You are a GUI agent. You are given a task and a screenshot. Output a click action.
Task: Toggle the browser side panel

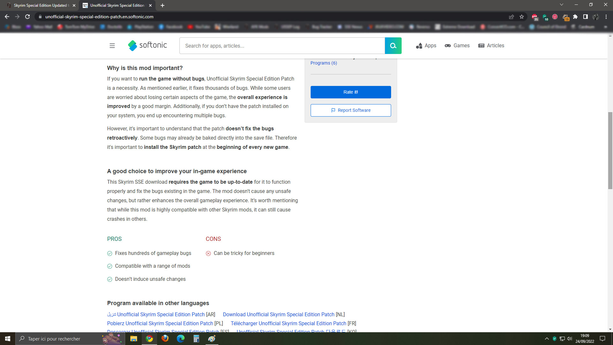tap(586, 17)
